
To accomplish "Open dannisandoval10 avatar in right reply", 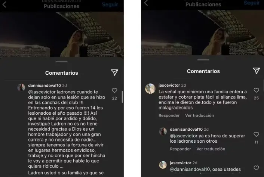I will click(x=163, y=131).
